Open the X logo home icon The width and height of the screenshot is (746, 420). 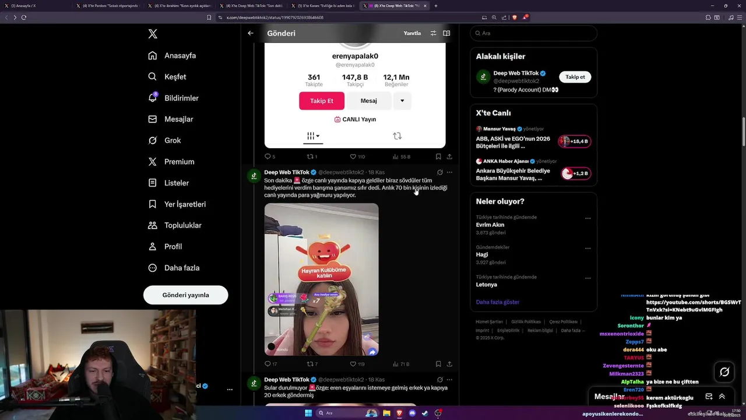(153, 34)
